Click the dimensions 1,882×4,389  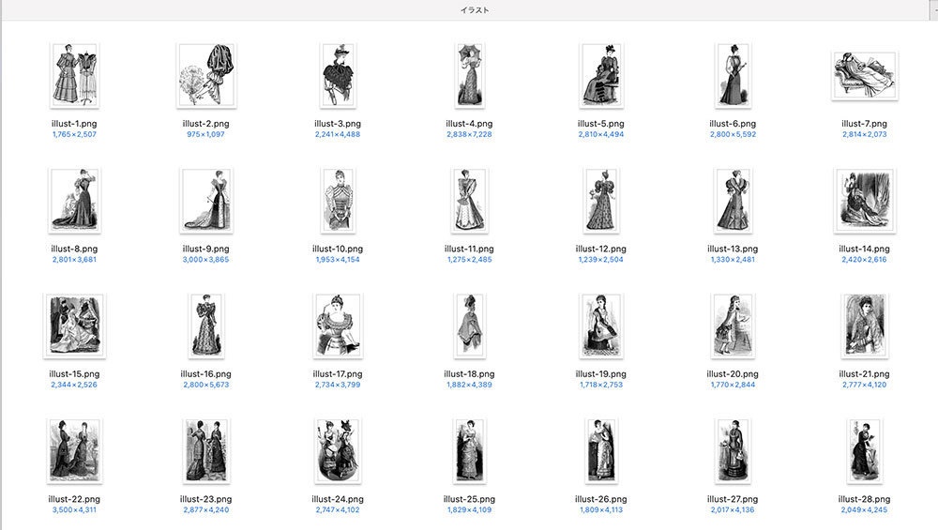(470, 385)
